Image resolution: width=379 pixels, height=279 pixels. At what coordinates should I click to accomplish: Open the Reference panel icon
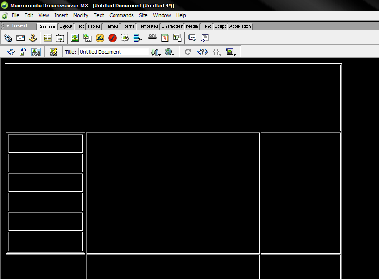[202, 52]
